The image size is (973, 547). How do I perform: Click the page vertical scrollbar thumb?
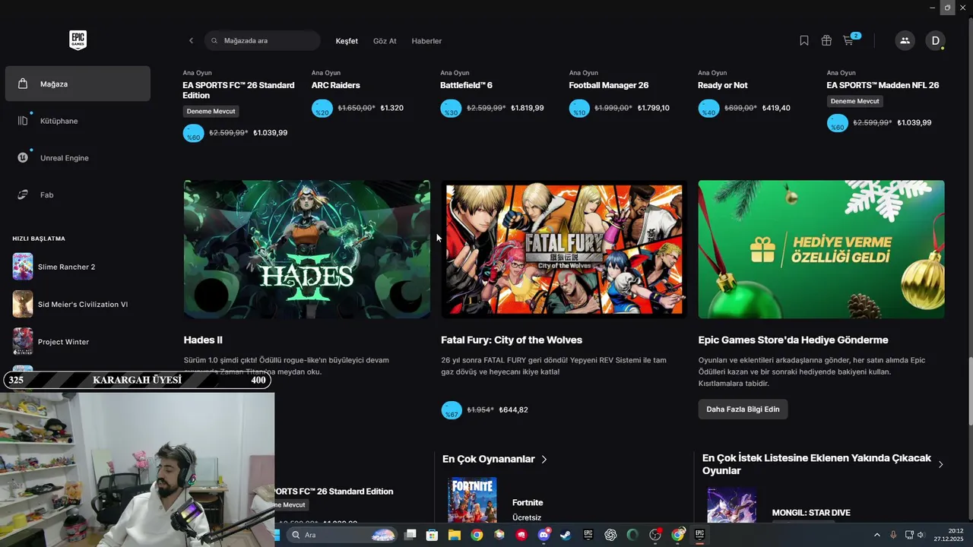(x=969, y=392)
